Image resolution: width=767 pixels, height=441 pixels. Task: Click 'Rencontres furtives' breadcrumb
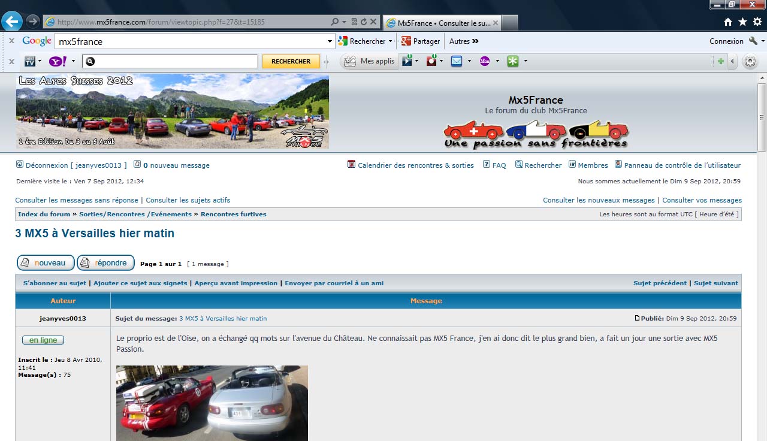tap(234, 214)
